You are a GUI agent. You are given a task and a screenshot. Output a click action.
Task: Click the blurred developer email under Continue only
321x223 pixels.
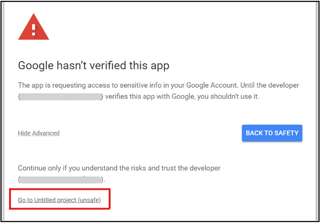point(60,179)
